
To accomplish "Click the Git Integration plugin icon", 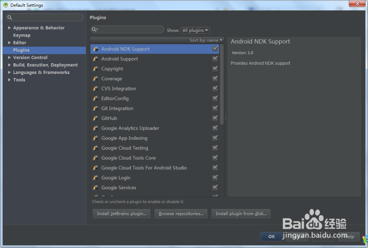I will pos(96,108).
